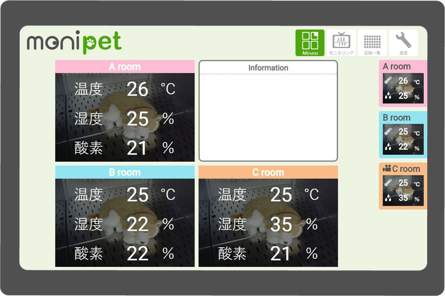The height and width of the screenshot is (296, 445).
Task: Expand the Information panel
Action: pyautogui.click(x=268, y=111)
